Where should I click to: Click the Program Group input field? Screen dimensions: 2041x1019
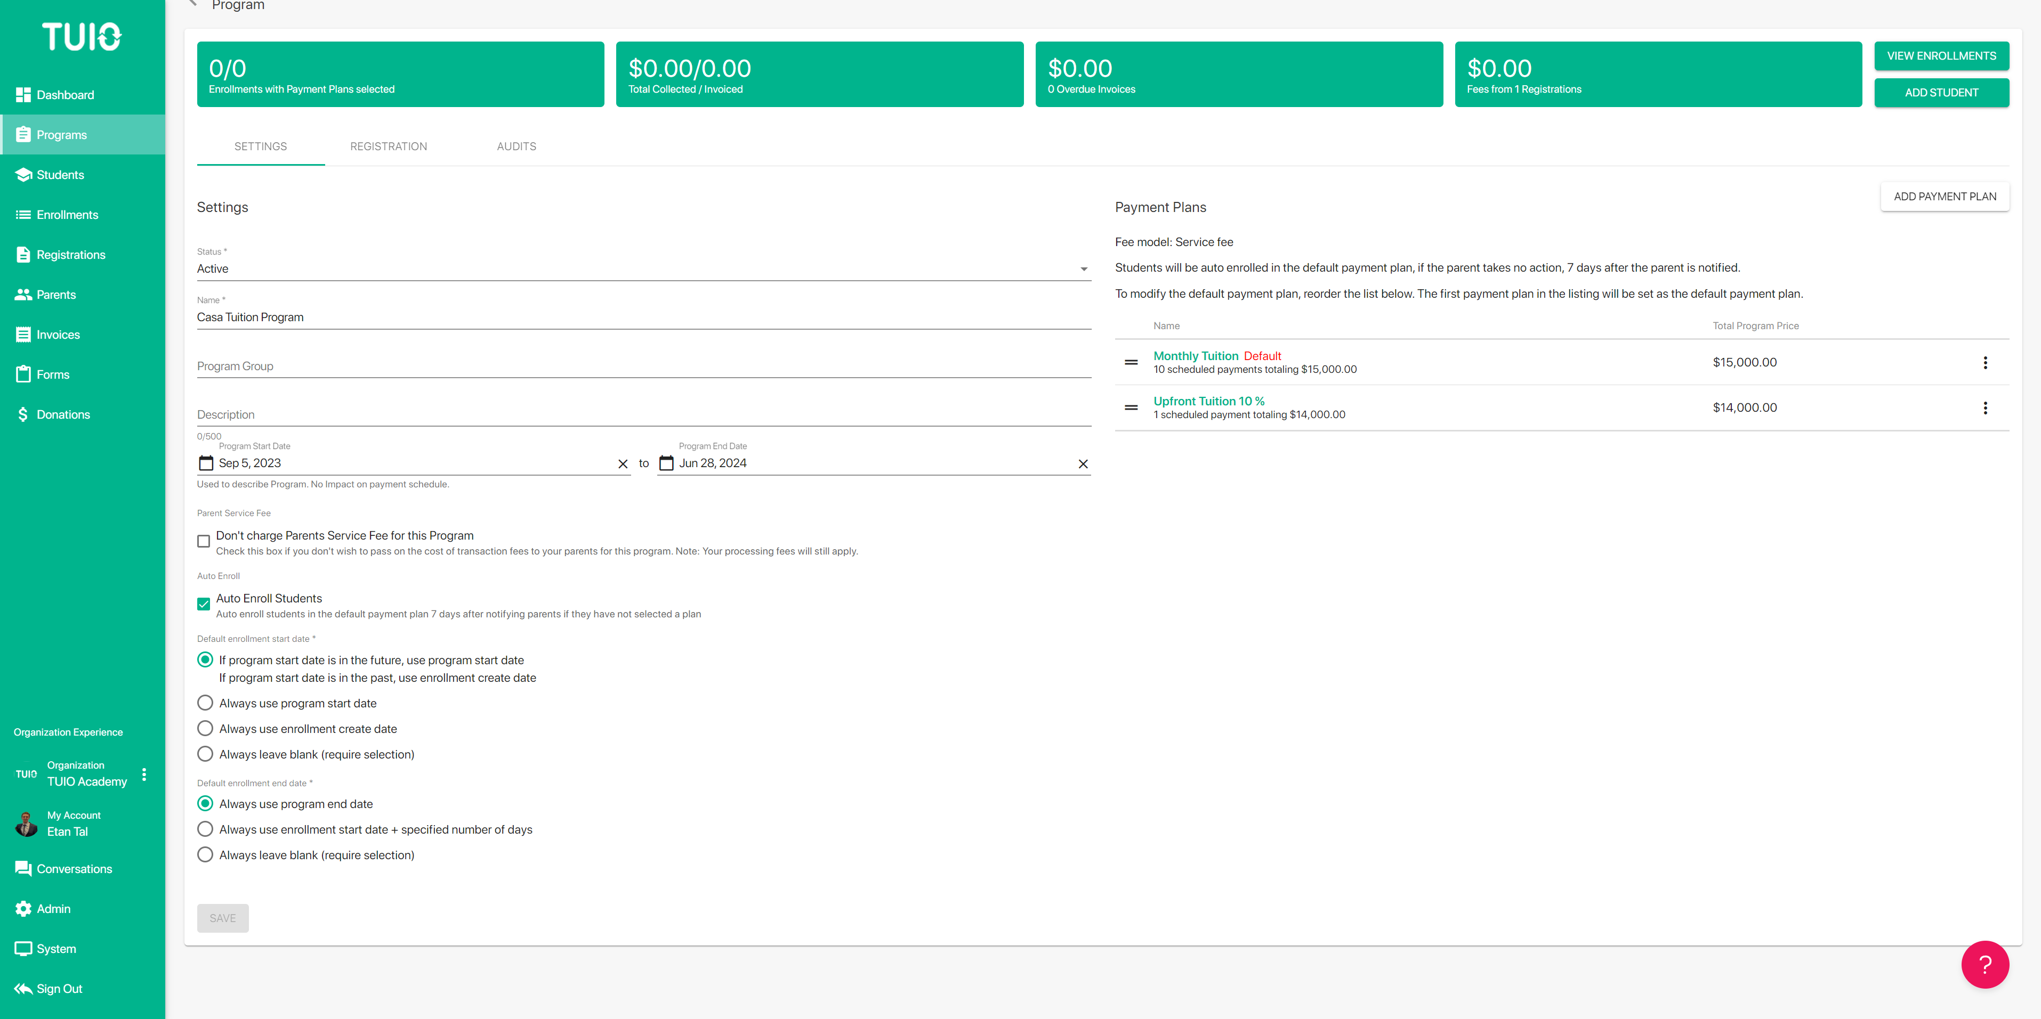[x=644, y=366]
